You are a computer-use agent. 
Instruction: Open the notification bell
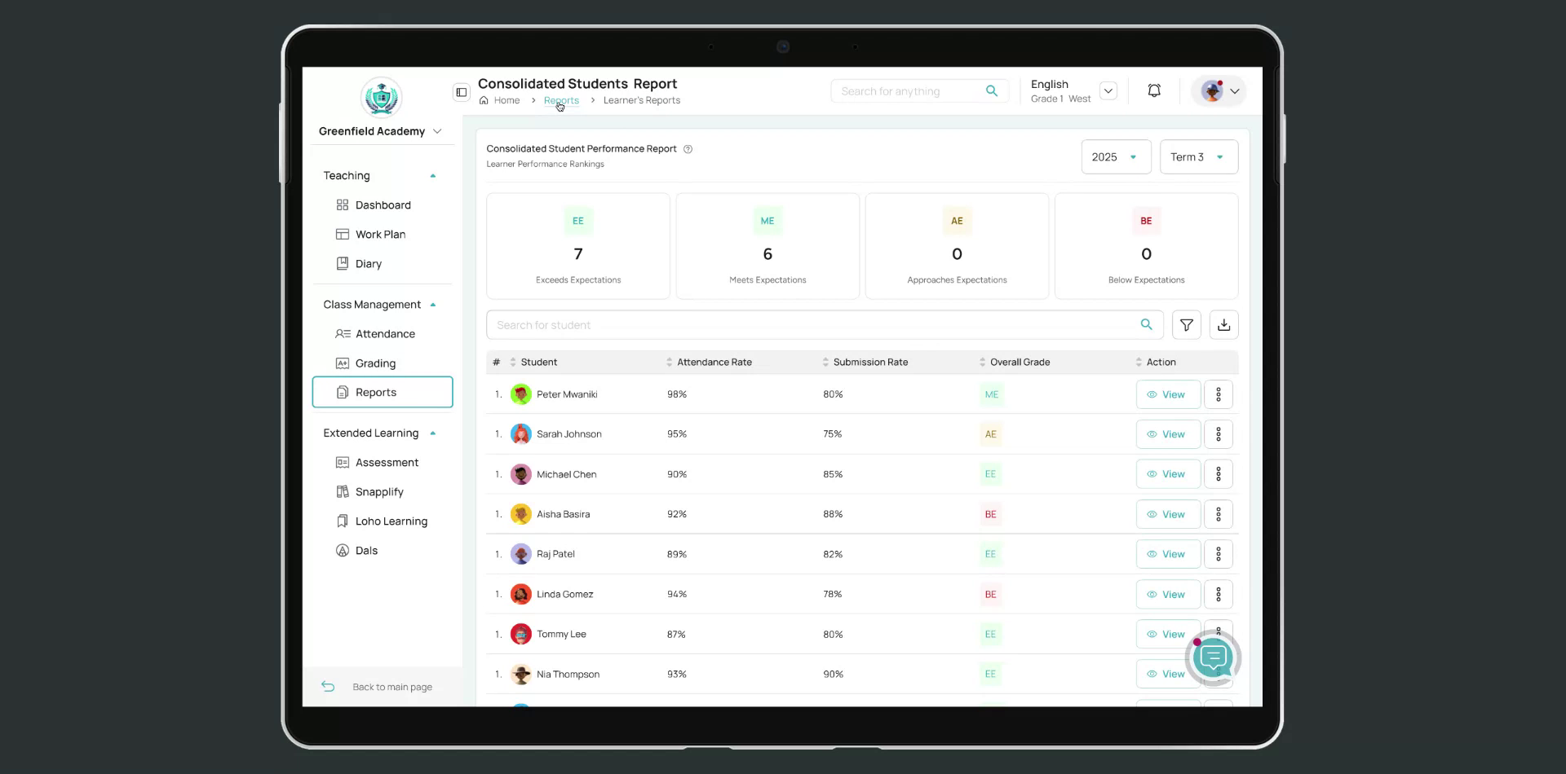coord(1153,90)
